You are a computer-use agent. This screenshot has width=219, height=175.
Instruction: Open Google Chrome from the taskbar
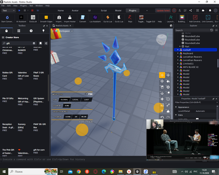click(79, 171)
